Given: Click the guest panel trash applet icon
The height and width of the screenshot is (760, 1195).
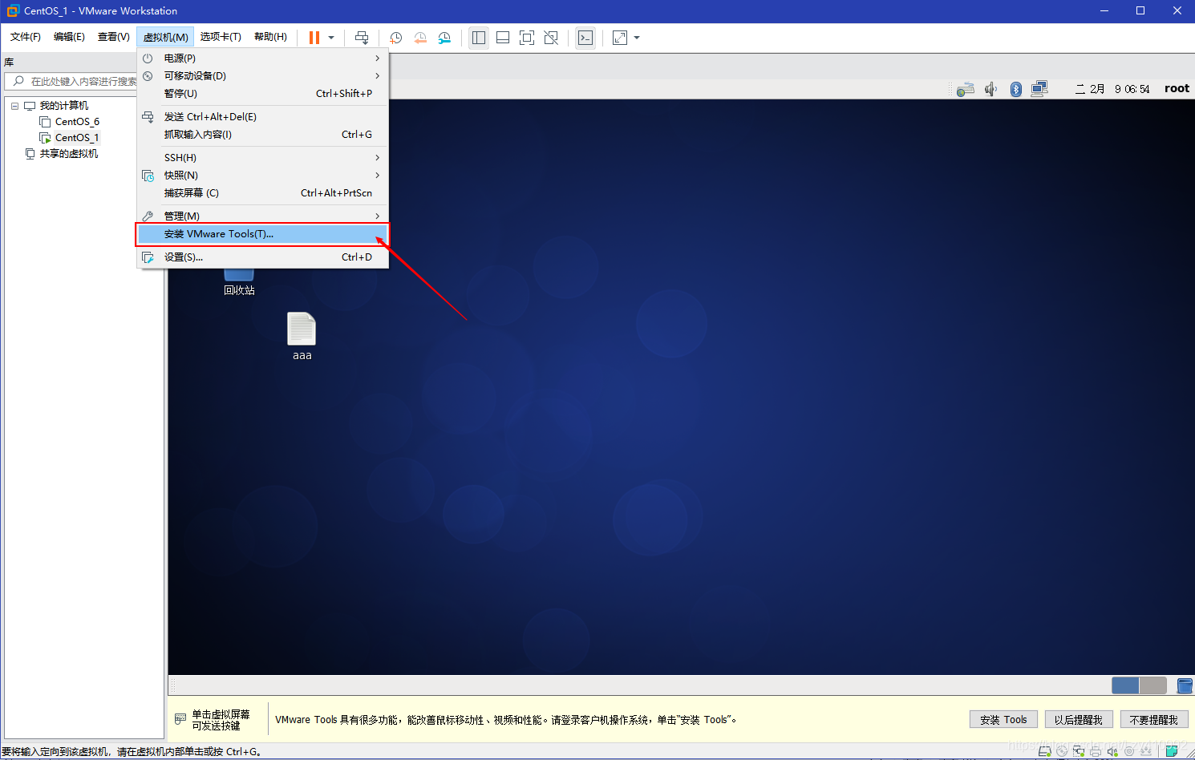Looking at the screenshot, I should tap(1185, 685).
